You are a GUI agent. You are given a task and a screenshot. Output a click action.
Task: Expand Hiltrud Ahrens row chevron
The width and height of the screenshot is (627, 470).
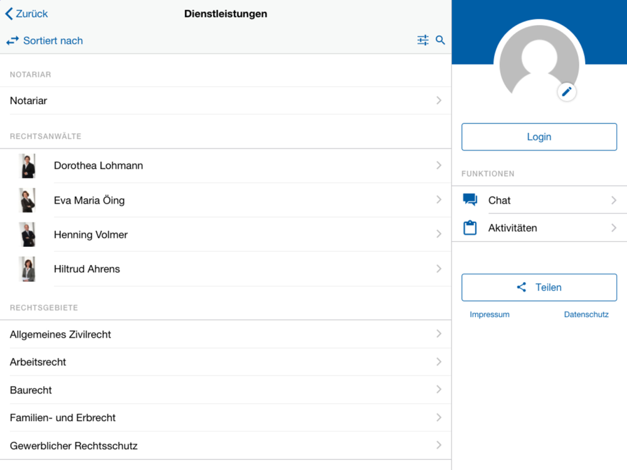[x=439, y=269]
